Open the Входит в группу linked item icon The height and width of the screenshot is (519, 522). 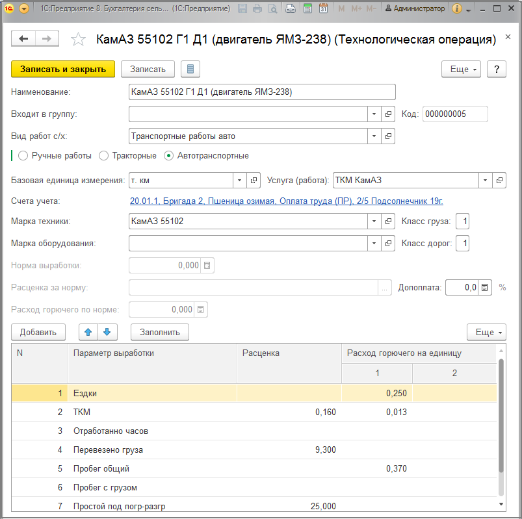coord(388,114)
